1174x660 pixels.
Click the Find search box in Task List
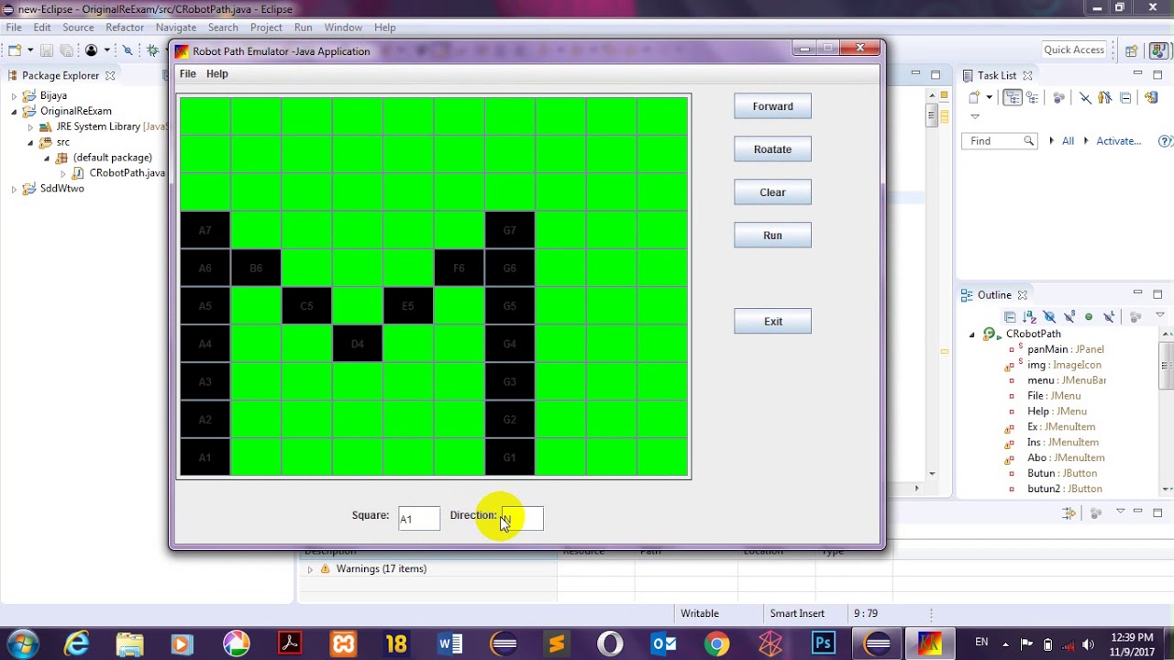998,141
